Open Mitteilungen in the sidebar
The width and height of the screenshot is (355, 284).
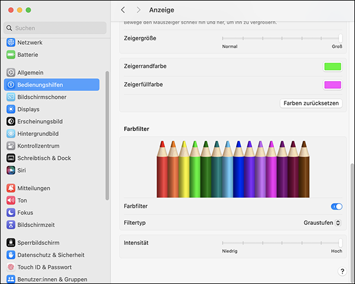[x=34, y=188]
